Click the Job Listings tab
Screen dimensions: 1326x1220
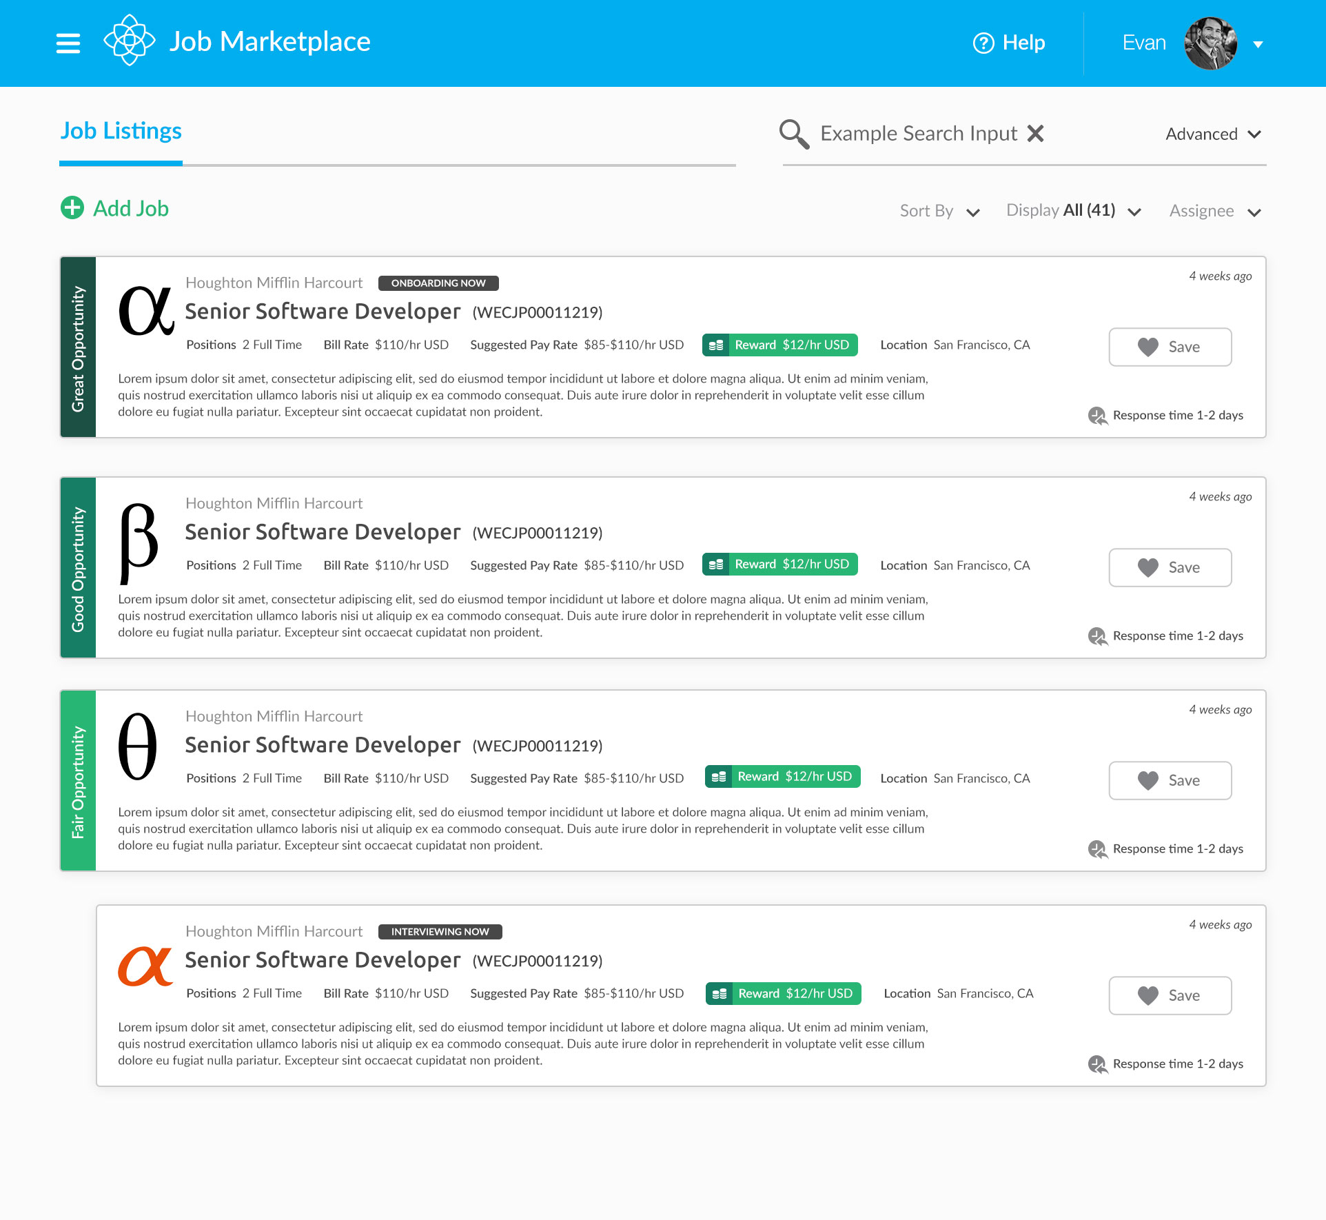120,130
